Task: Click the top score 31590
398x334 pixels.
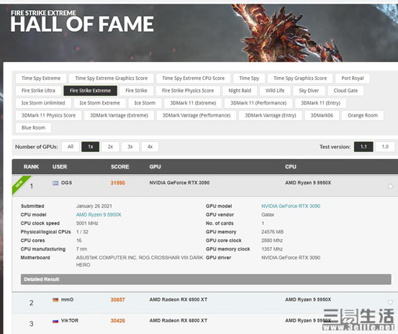Action: coord(118,183)
